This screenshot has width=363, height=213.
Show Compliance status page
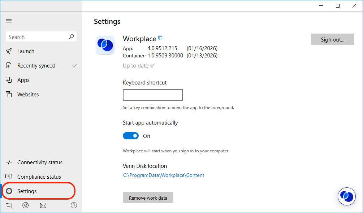[x=39, y=177]
